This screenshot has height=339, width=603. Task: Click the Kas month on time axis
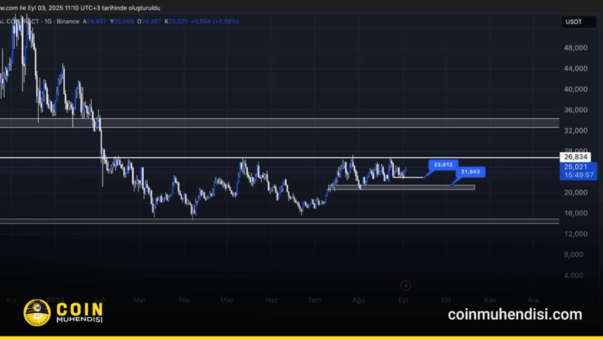pyautogui.click(x=489, y=300)
